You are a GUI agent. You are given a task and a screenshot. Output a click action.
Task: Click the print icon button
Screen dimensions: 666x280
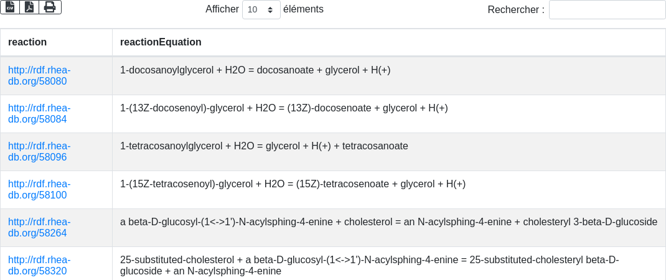50,7
